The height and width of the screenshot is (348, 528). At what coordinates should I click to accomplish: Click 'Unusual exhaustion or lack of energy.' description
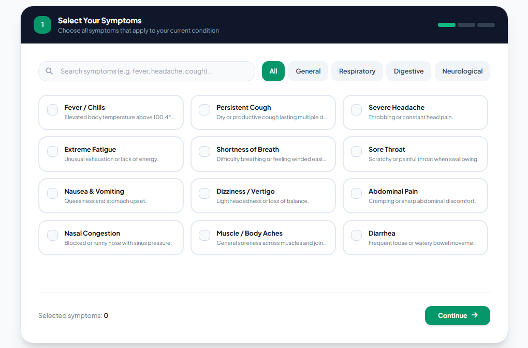point(111,159)
